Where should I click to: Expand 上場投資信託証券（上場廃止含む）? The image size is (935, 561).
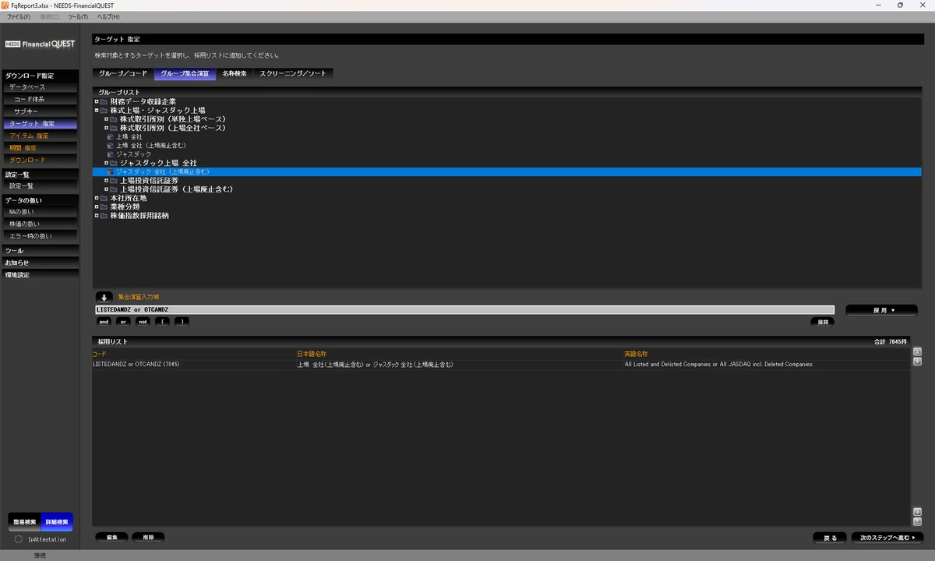coord(106,189)
